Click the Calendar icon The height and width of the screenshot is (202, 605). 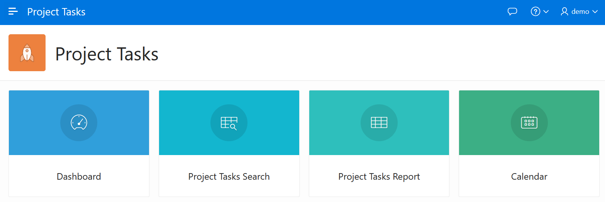(x=529, y=123)
